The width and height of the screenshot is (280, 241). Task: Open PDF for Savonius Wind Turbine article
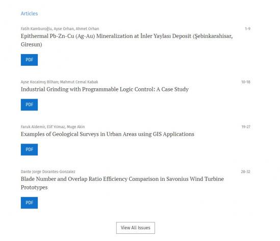29,203
